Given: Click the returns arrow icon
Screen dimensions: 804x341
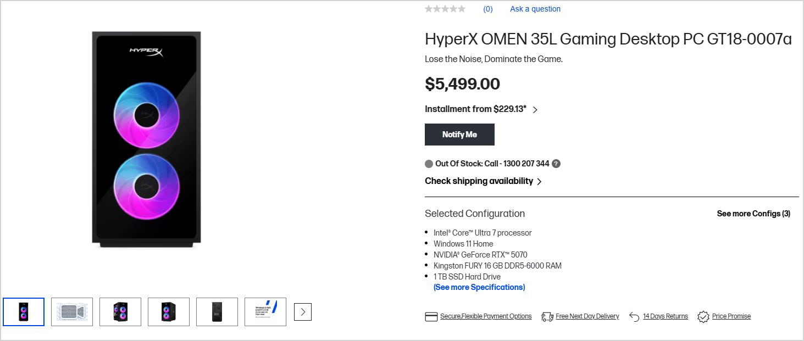Looking at the screenshot, I should pos(634,317).
